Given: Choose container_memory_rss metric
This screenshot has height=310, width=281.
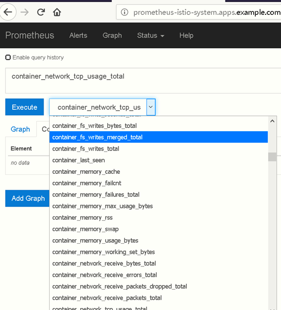Looking at the screenshot, I should coord(159,217).
